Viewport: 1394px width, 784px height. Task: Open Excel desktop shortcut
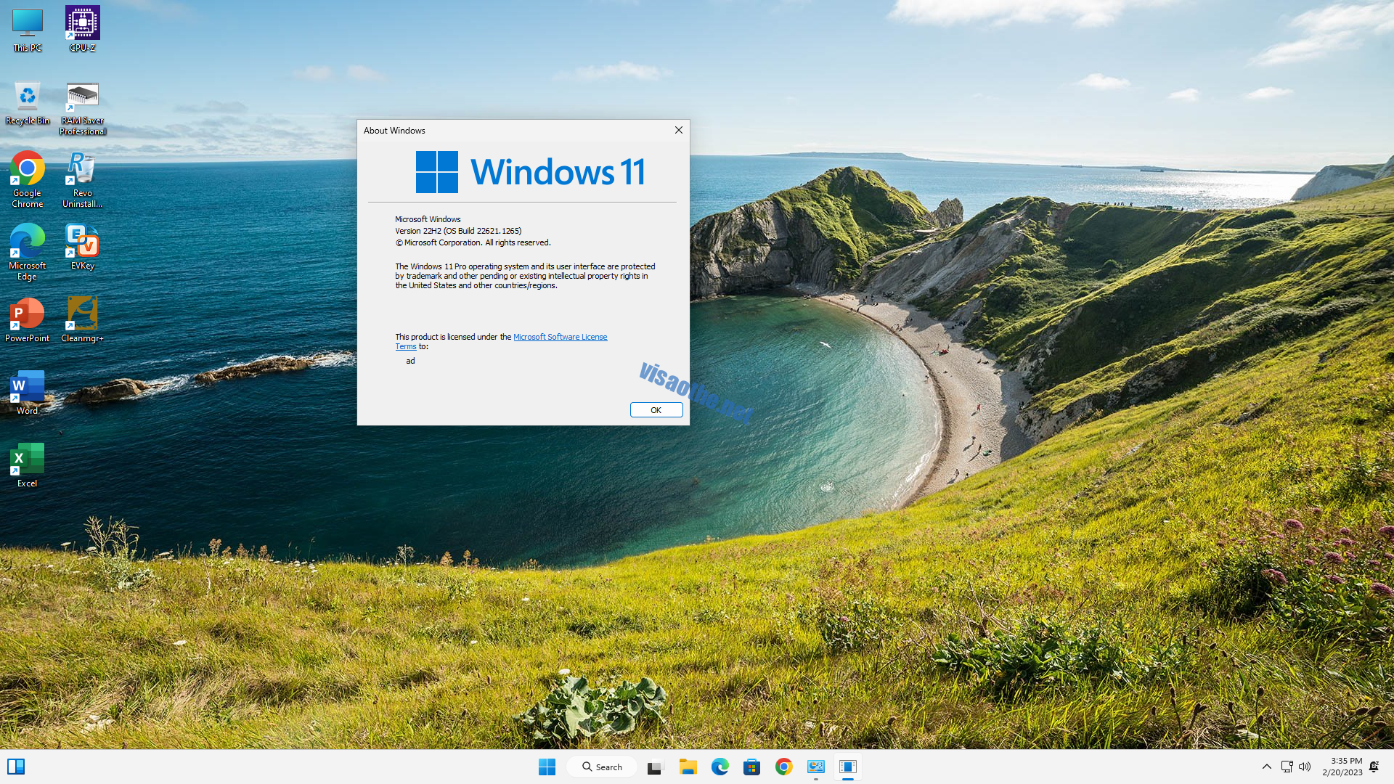(x=28, y=465)
